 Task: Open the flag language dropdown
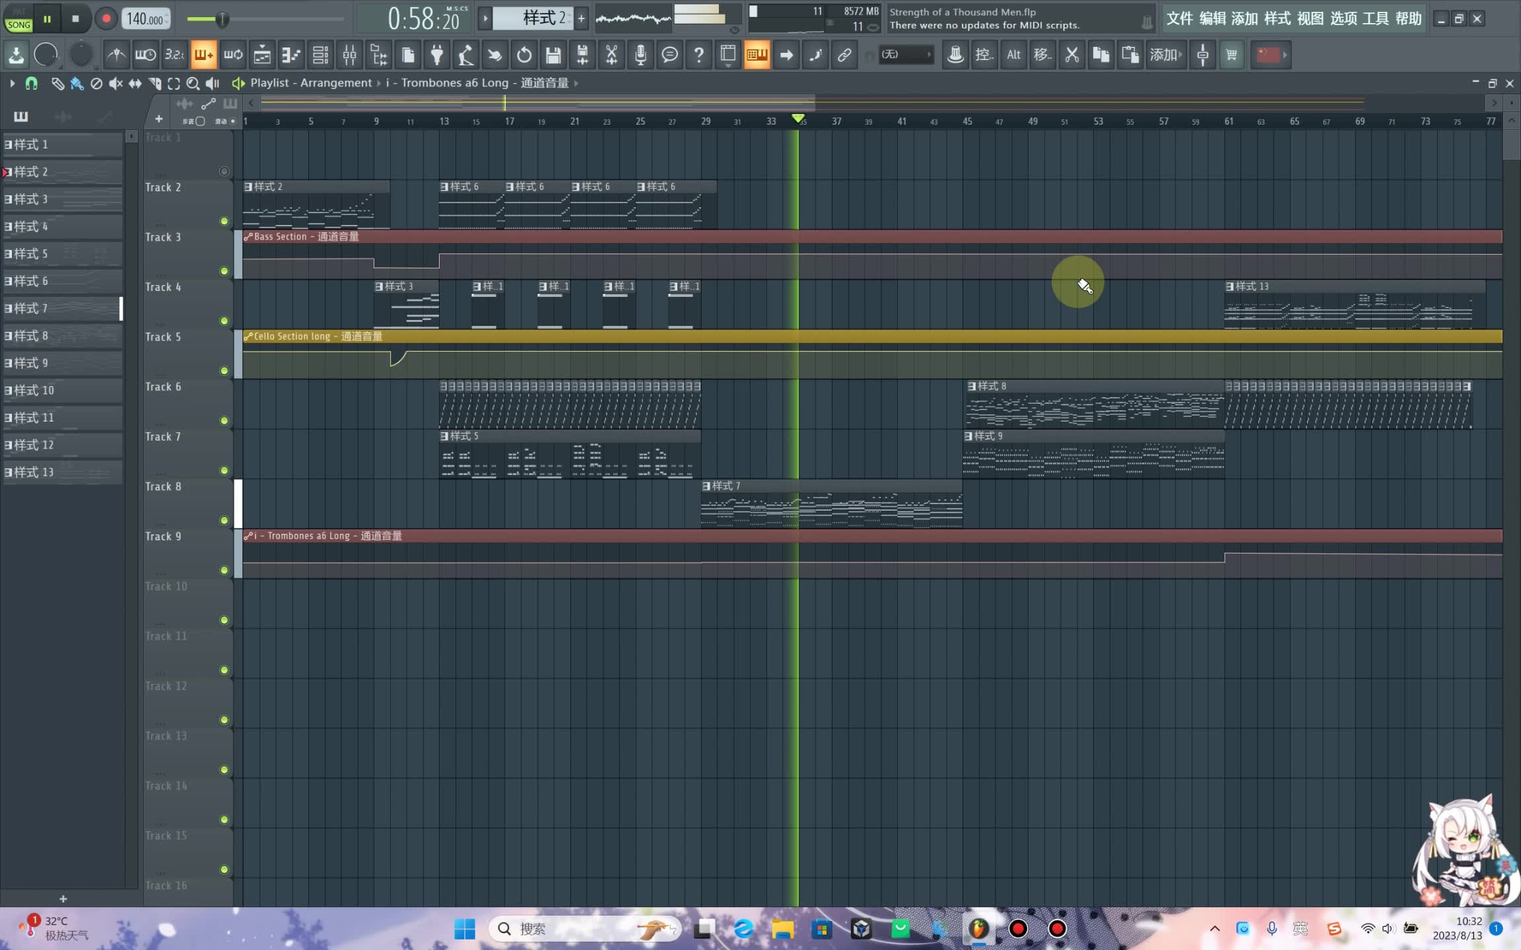pos(1271,55)
